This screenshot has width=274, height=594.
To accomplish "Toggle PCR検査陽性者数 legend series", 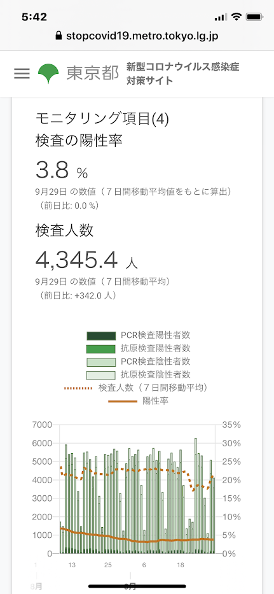I will pyautogui.click(x=139, y=336).
